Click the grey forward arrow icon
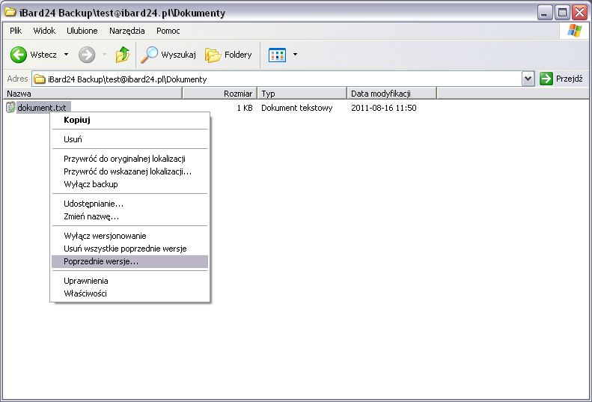 (x=87, y=55)
